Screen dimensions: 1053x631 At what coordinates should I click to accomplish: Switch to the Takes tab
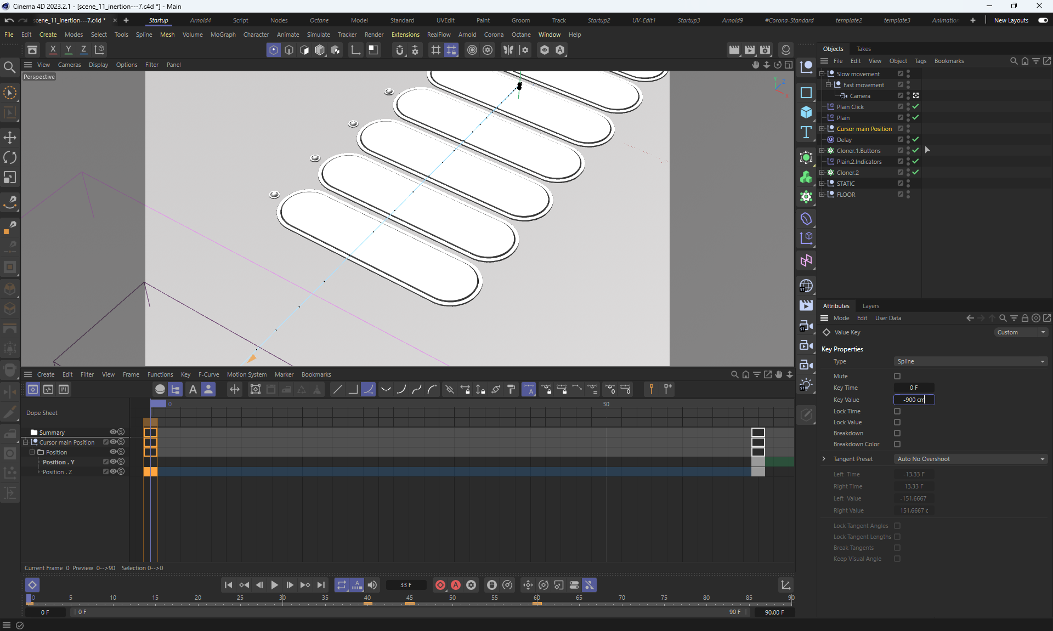click(x=863, y=49)
